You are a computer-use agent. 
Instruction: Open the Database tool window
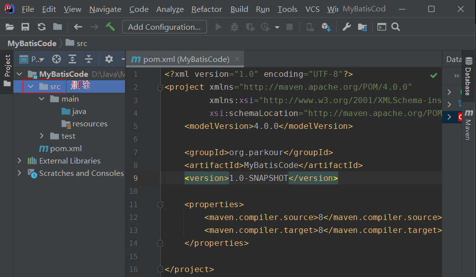[469, 76]
